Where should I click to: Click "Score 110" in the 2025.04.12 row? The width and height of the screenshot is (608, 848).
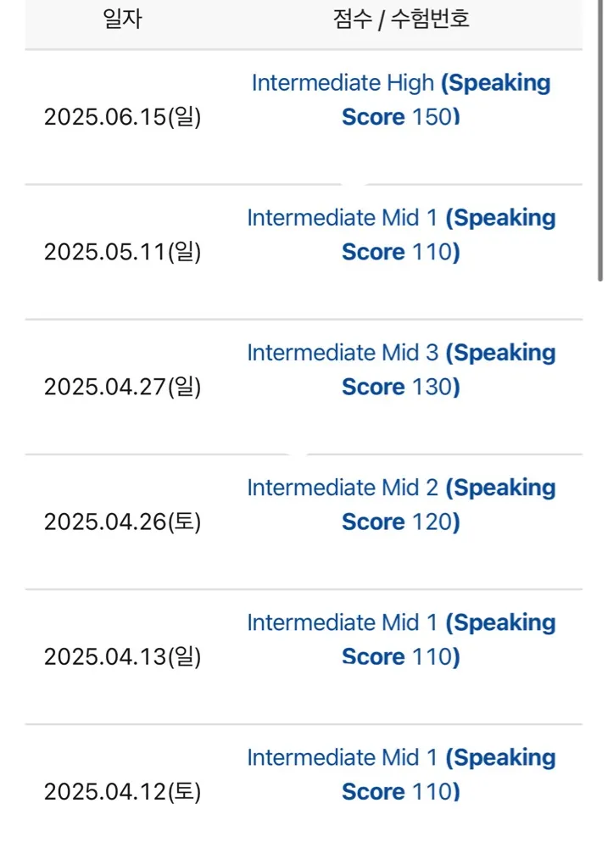pyautogui.click(x=400, y=792)
